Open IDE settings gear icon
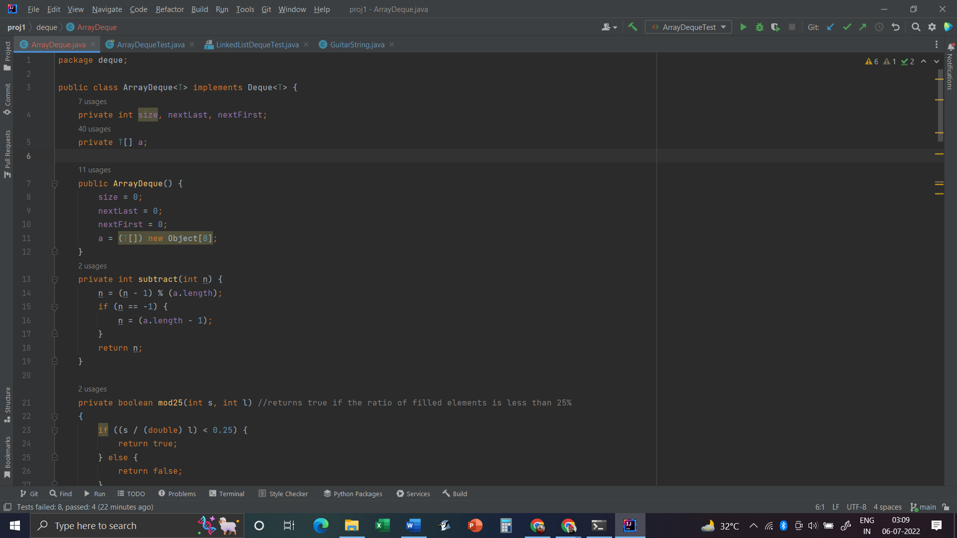The height and width of the screenshot is (538, 957). tap(932, 27)
